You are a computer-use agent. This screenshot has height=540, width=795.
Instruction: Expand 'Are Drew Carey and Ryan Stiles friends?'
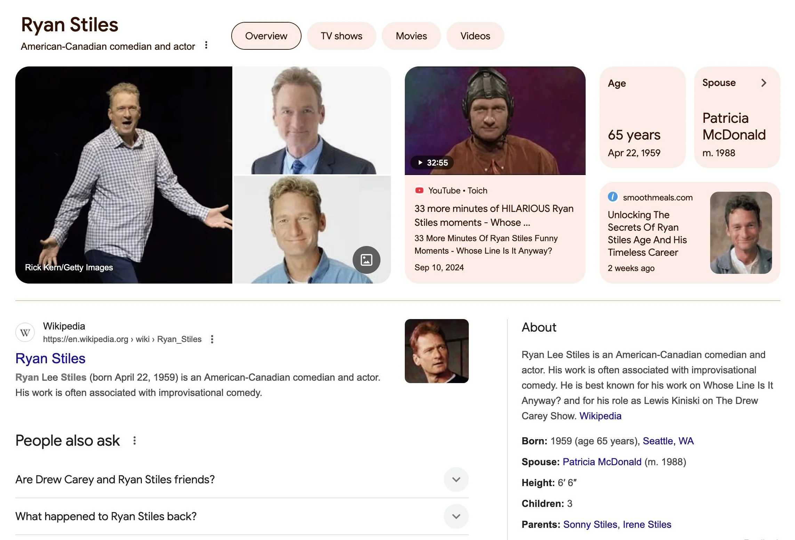point(456,479)
